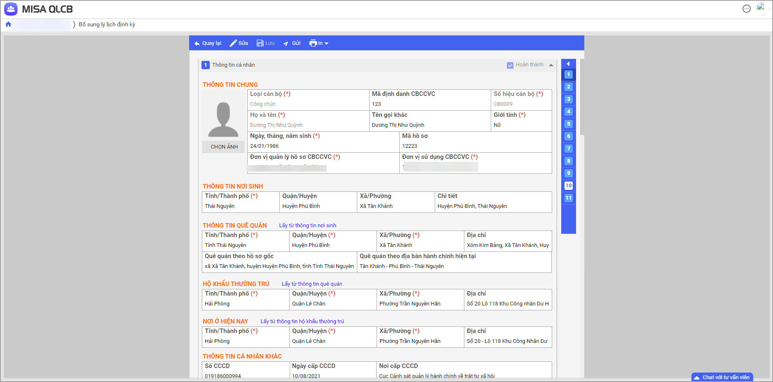Click the MISA QLCB app logo
The image size is (773, 382).
11,9
